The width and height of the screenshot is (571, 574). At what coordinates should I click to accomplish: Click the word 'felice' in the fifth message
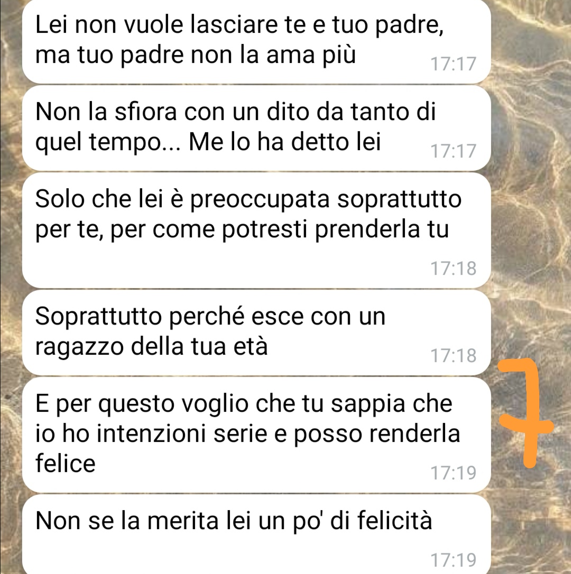pos(66,463)
